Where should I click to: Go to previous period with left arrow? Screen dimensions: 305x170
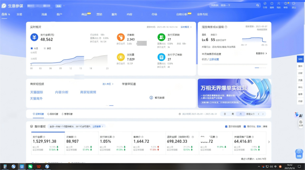coord(259,114)
